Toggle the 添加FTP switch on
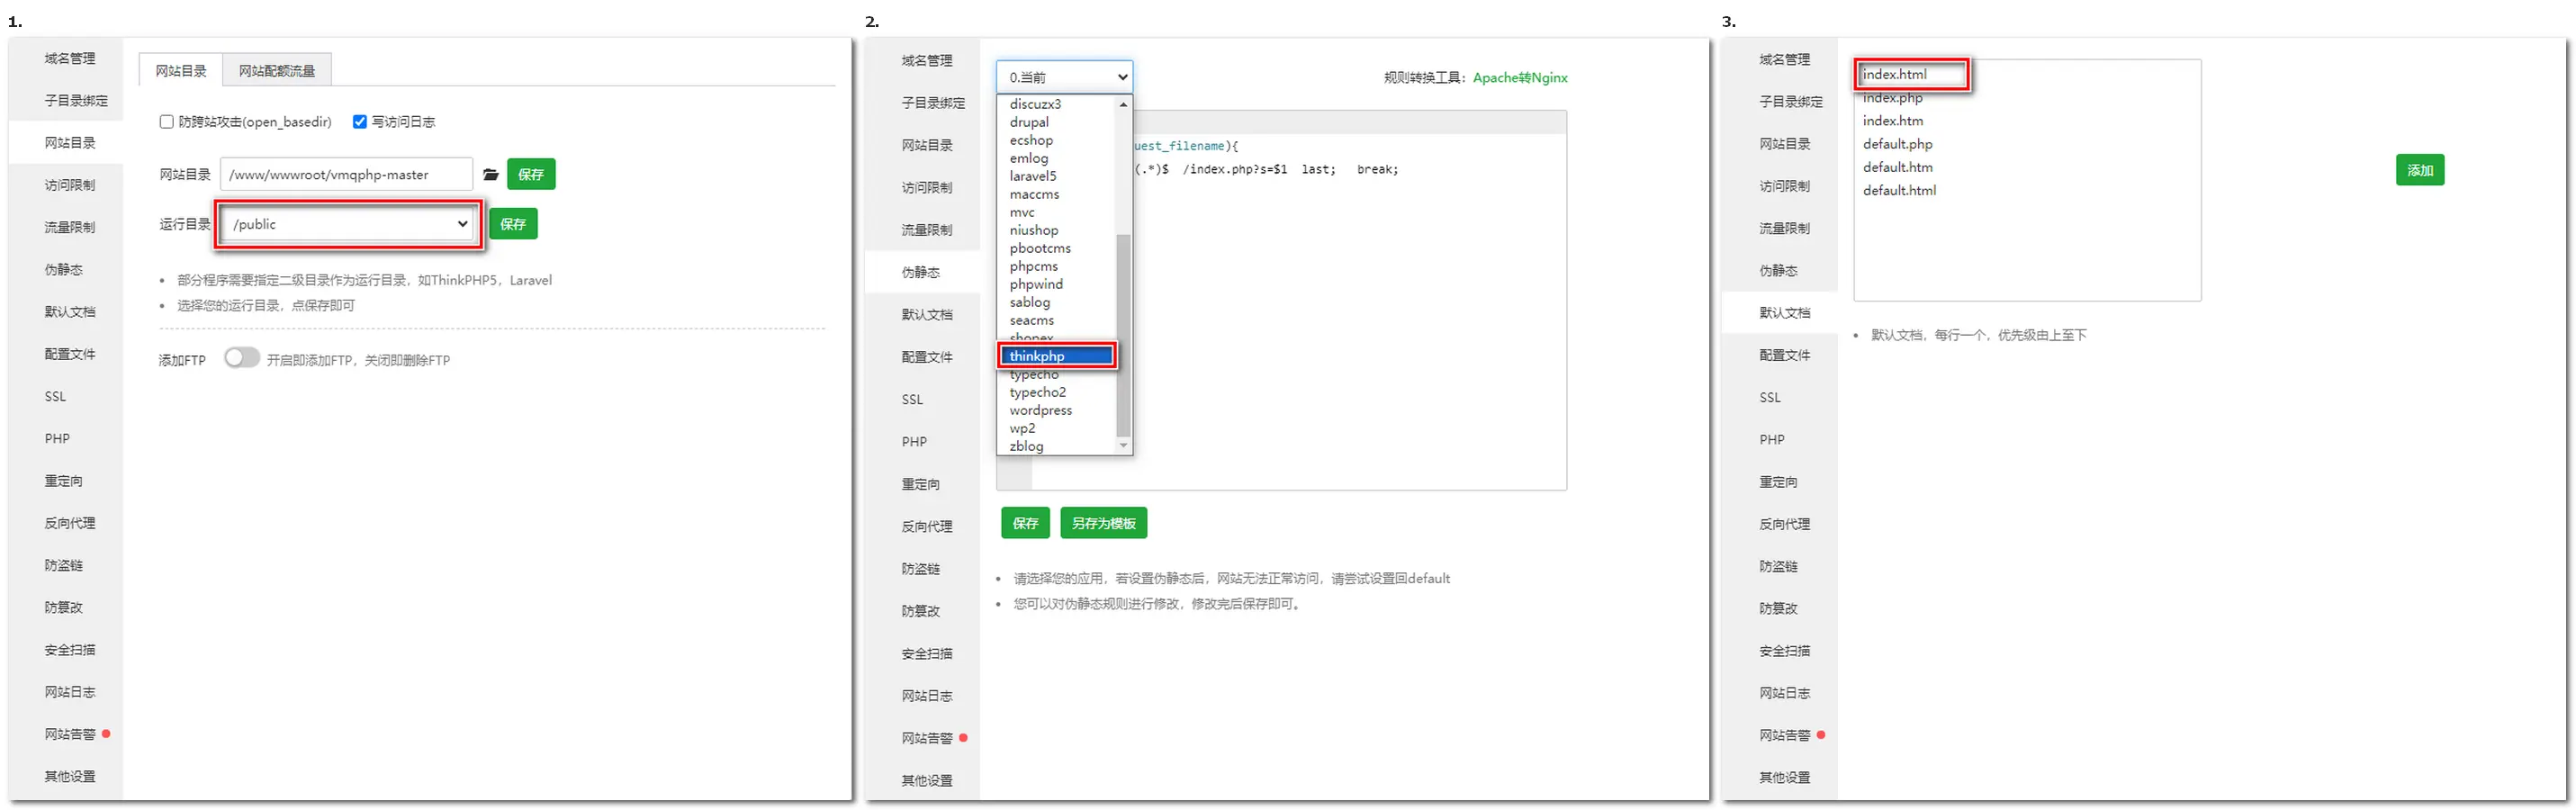 [242, 358]
